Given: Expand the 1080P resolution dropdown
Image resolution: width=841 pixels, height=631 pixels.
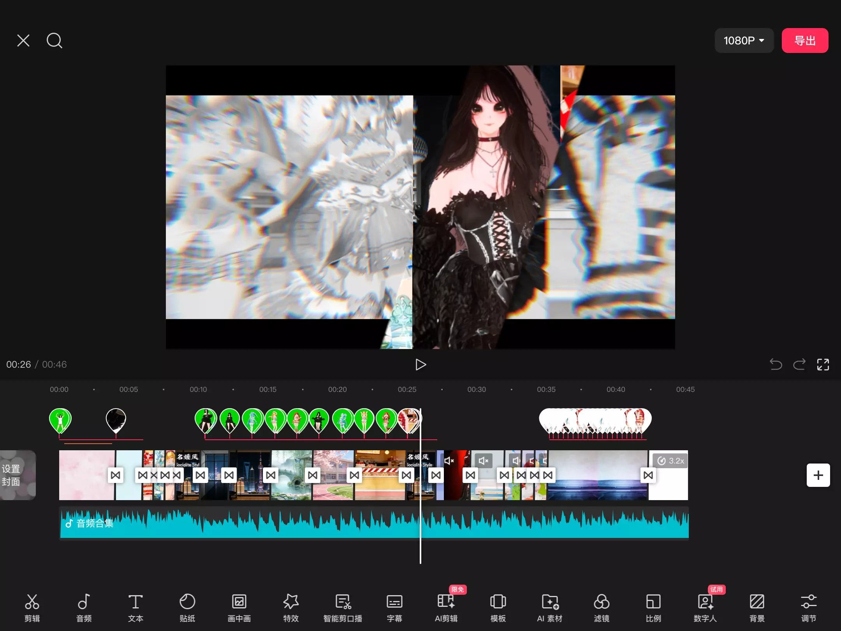Looking at the screenshot, I should pyautogui.click(x=744, y=41).
